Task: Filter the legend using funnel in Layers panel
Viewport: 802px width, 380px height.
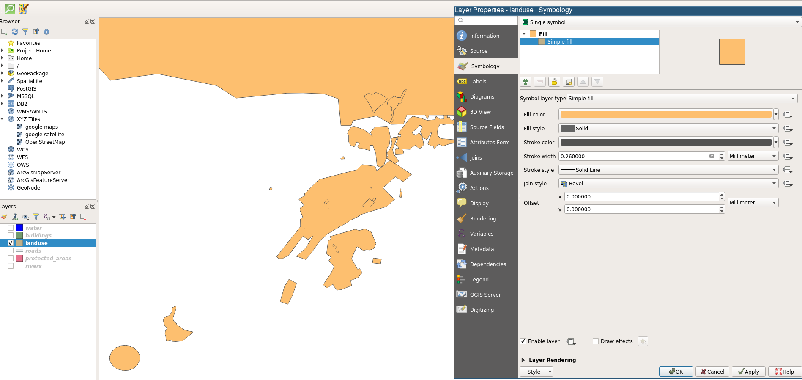Action: point(36,217)
